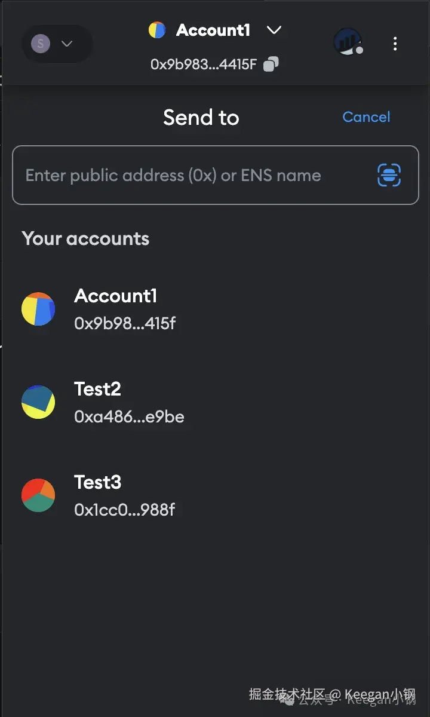Click the Account1 title in the header

tap(213, 30)
